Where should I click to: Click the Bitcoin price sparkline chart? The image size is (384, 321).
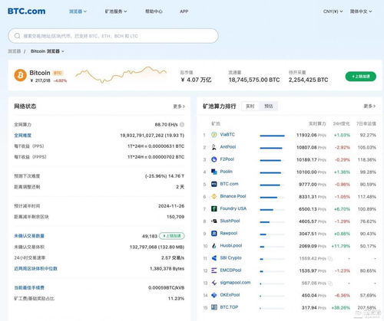click(x=121, y=74)
